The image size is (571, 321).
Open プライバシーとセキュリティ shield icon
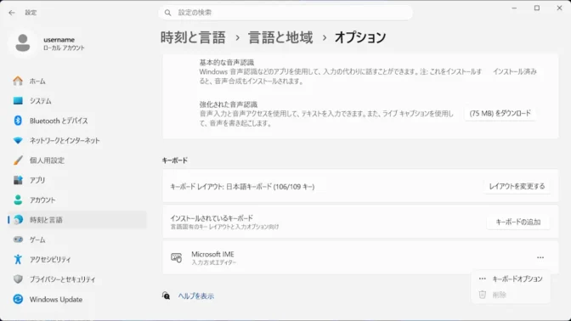(18, 279)
